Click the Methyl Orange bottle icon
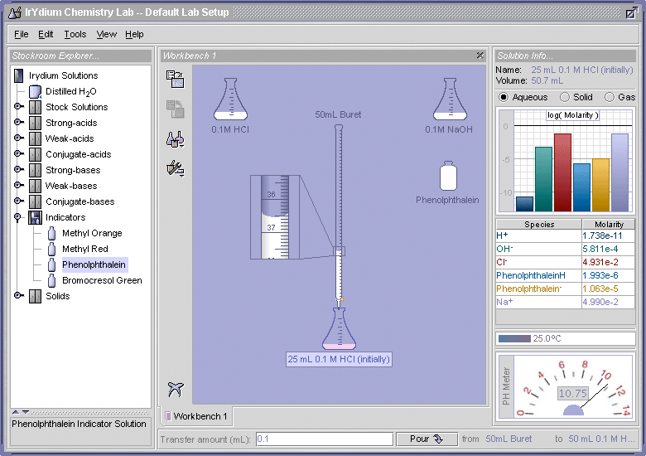The height and width of the screenshot is (456, 646). pyautogui.click(x=51, y=233)
